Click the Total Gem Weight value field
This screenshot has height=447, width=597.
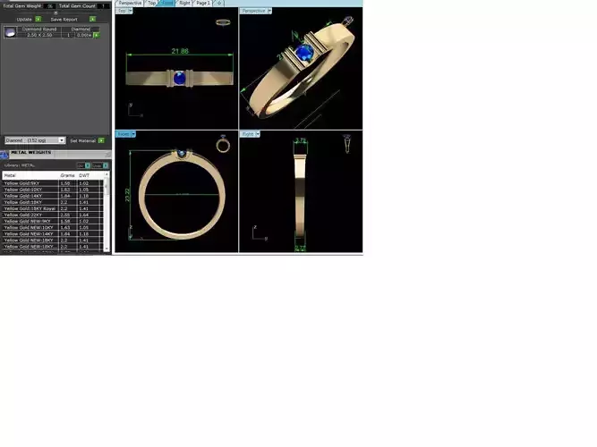pos(50,6)
